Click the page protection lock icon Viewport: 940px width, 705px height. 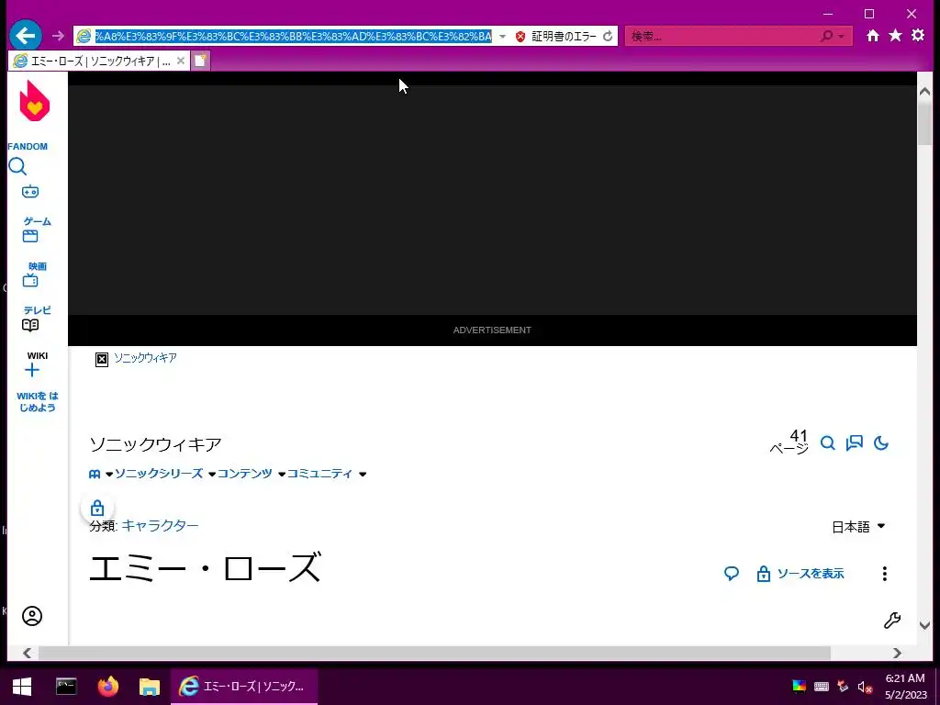(97, 509)
